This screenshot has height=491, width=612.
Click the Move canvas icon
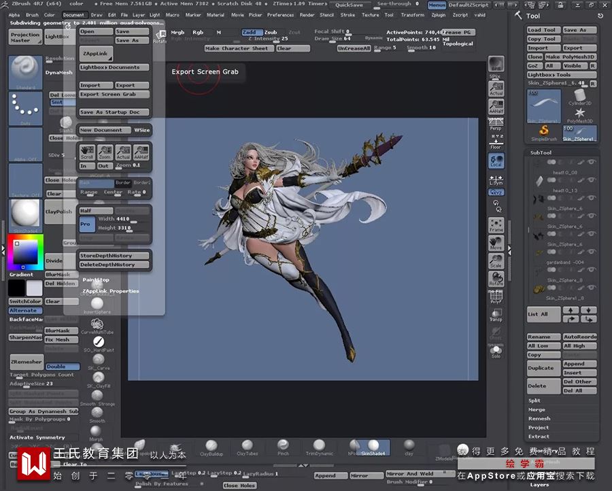[496, 243]
